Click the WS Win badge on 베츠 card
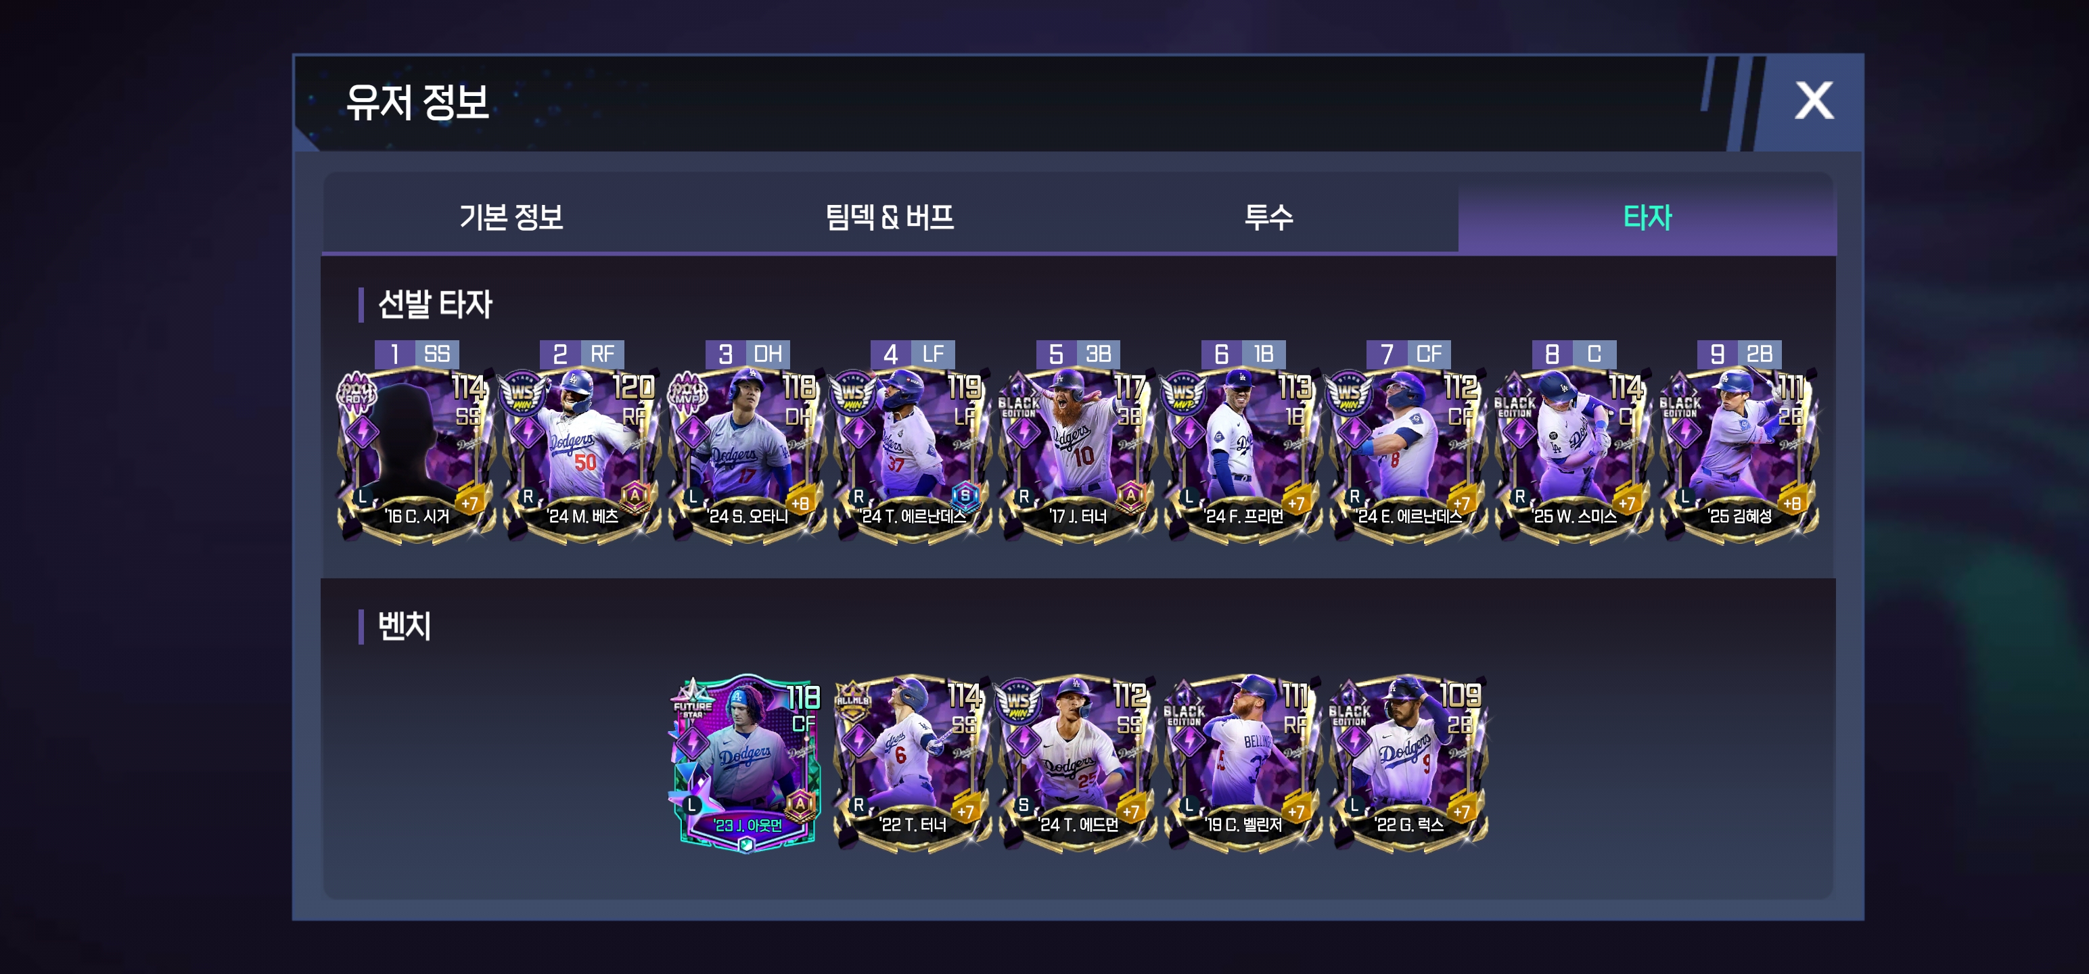This screenshot has height=974, width=2089. point(523,394)
